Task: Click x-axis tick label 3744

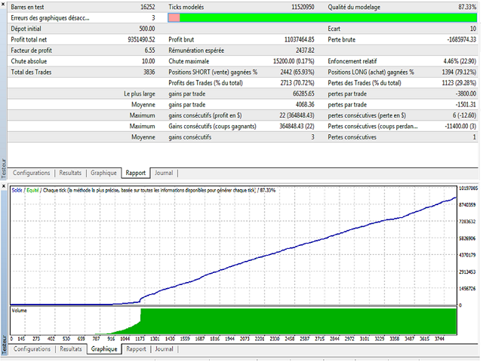Action: click(439, 339)
